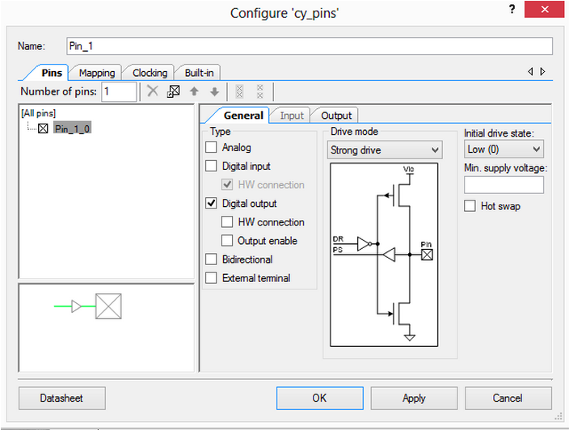Click the add/rename pin icon in toolbar
The image size is (569, 430).
point(173,92)
